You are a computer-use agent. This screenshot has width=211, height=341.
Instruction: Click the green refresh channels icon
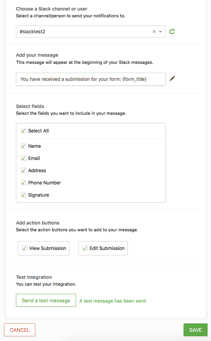point(172,32)
